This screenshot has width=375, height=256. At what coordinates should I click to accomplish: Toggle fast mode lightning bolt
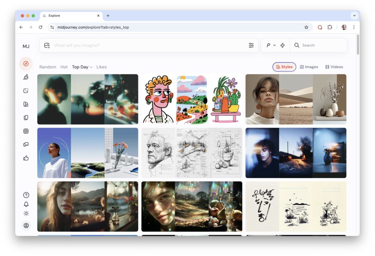coord(282,45)
